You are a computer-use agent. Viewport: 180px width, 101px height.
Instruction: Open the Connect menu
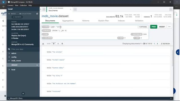tap(10, 5)
